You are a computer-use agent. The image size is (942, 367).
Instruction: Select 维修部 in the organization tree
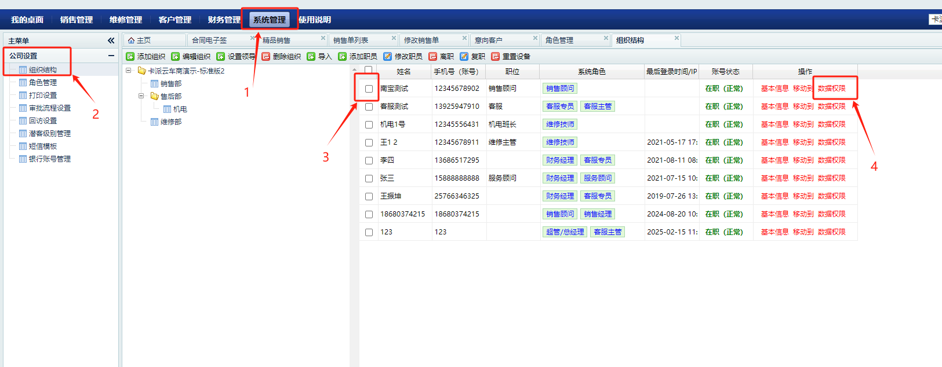coord(171,122)
